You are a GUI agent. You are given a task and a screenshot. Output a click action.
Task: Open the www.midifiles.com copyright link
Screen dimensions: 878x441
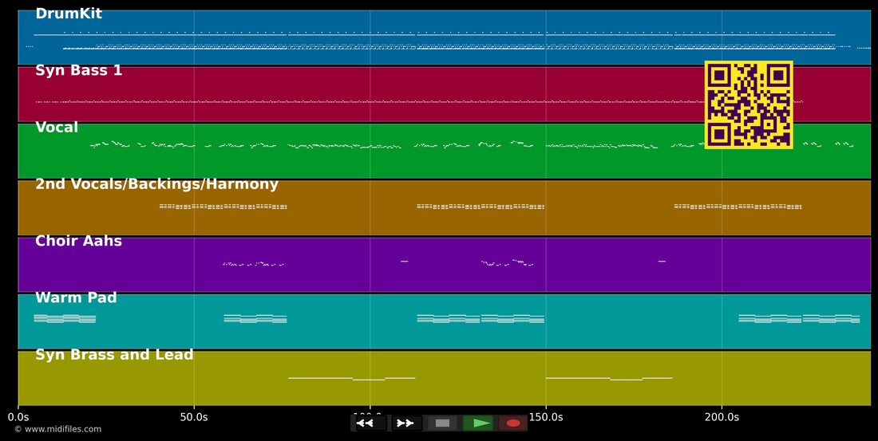point(57,429)
